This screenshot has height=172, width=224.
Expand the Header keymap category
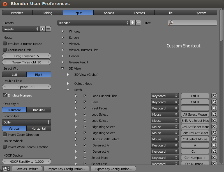tap(63, 56)
